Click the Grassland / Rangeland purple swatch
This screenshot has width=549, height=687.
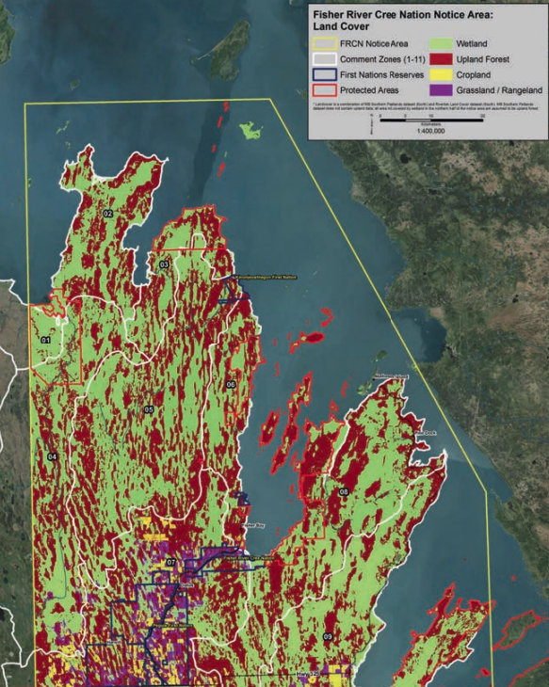(441, 90)
